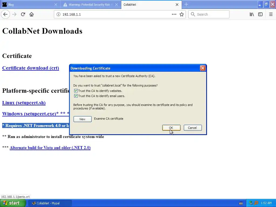
Task: Open page actions three-dot menu
Action: click(174, 15)
